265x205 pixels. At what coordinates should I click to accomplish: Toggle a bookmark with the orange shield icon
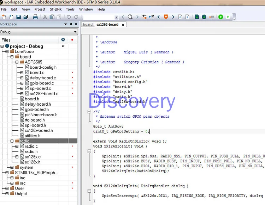pos(166,17)
